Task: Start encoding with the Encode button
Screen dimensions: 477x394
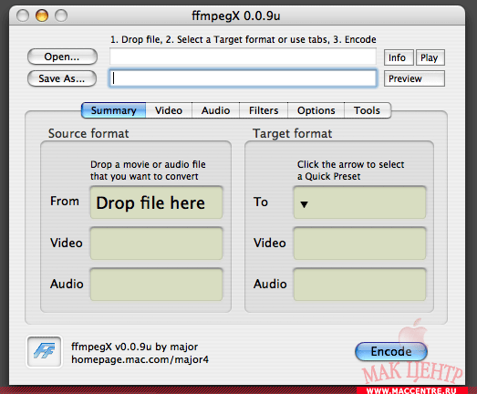Action: pos(391,352)
